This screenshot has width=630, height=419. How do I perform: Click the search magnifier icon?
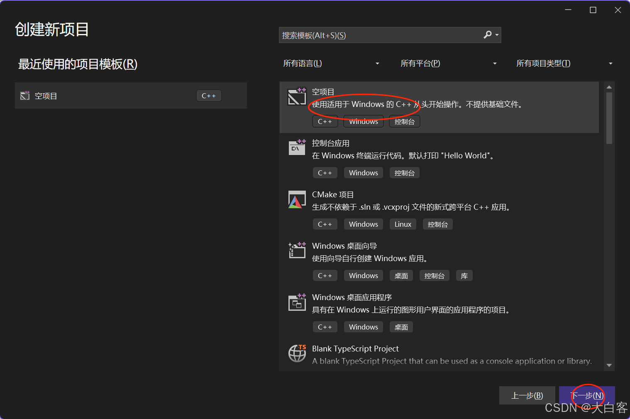pos(487,35)
